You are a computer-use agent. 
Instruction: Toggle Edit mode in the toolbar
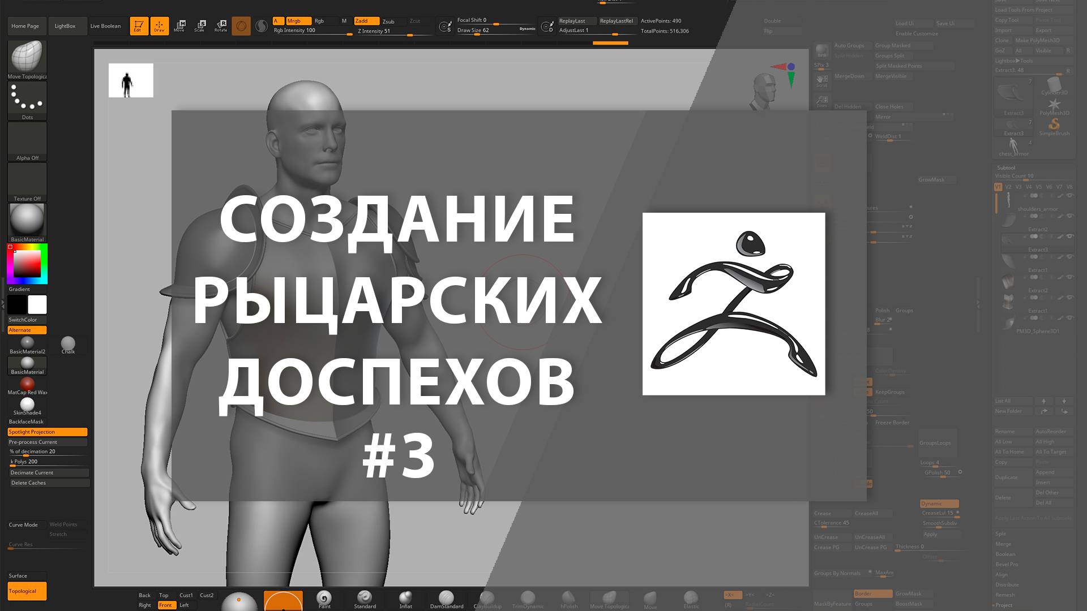(x=139, y=26)
